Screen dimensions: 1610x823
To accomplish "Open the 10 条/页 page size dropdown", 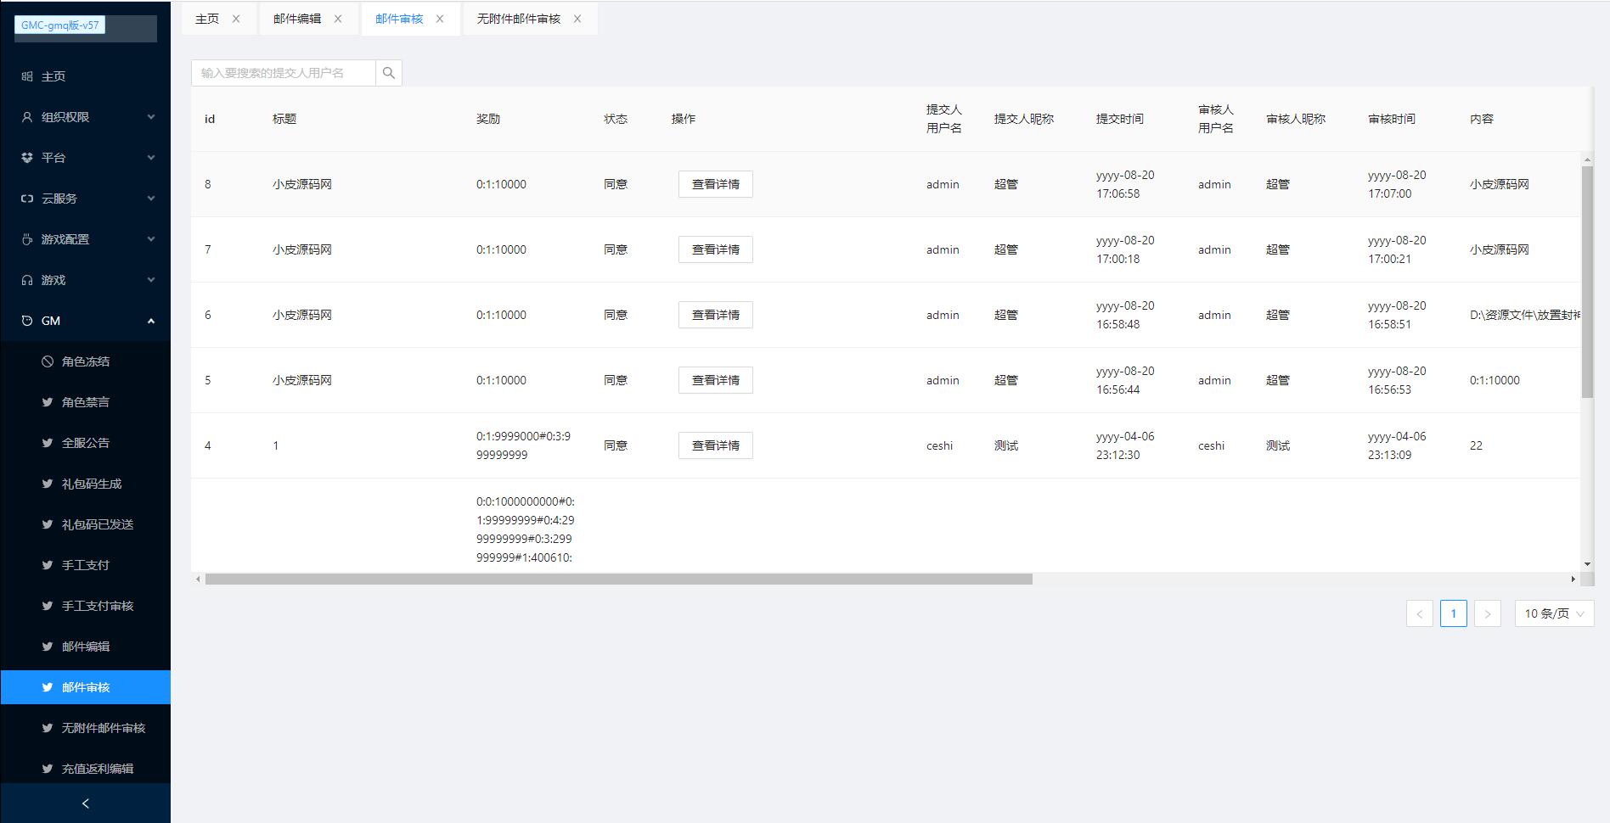I will pos(1553,613).
